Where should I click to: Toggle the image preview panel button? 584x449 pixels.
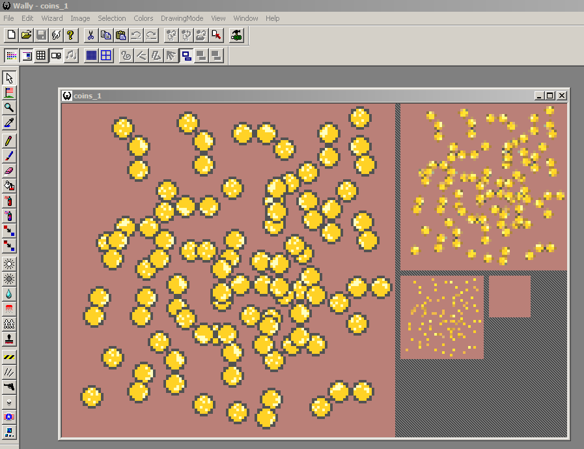(x=26, y=56)
